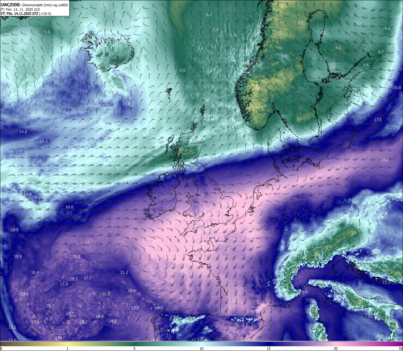Click the '16.2' value in the Atlantic
The height and width of the screenshot is (351, 403).
point(106,294)
